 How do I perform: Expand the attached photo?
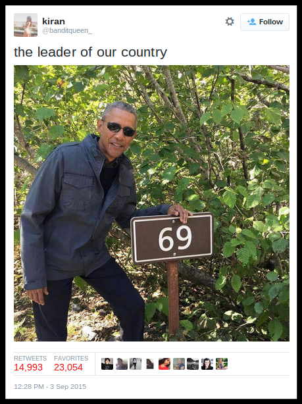coord(151,203)
